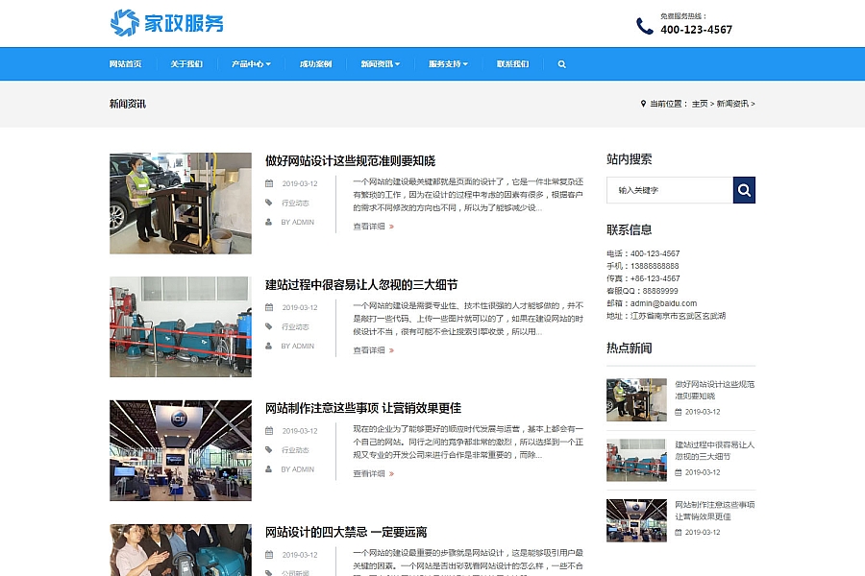The width and height of the screenshot is (865, 576).
Task: Click 主页 in breadcrumb
Action: tap(700, 104)
